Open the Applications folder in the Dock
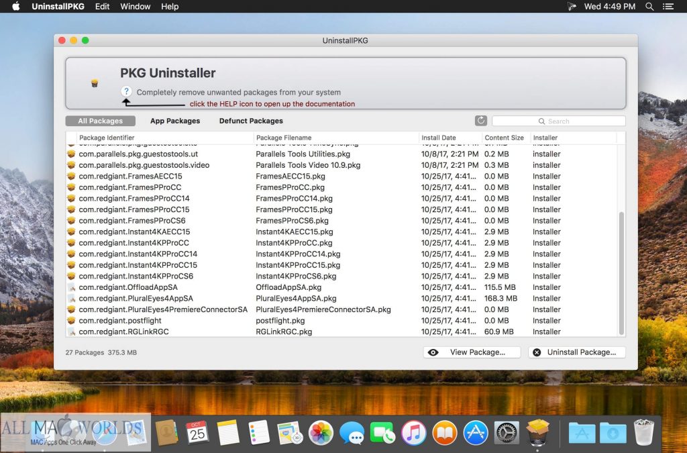 [582, 433]
